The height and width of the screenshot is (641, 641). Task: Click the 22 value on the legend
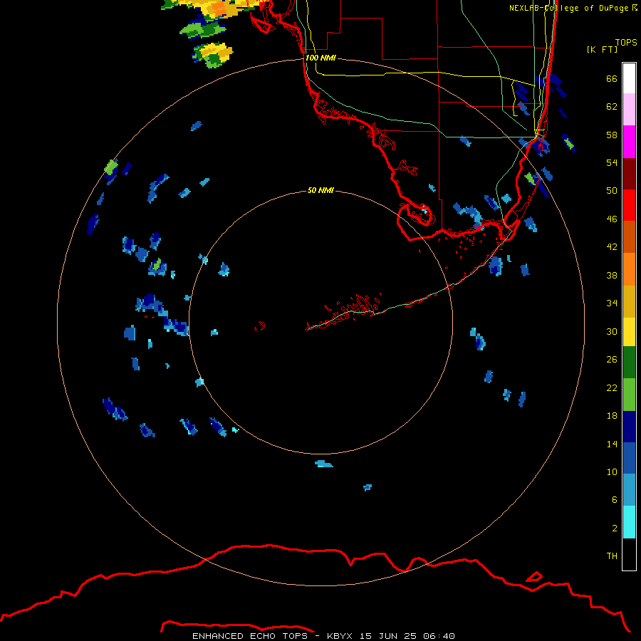click(x=612, y=387)
